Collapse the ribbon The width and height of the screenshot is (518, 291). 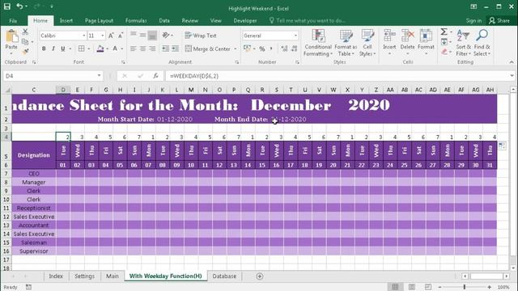point(512,62)
